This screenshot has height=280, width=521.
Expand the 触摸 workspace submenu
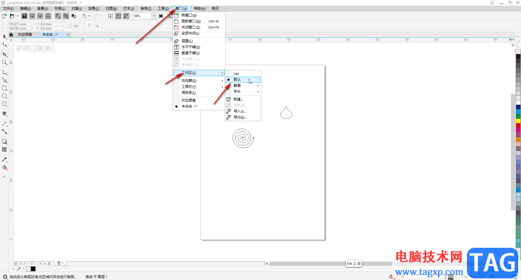[243, 85]
